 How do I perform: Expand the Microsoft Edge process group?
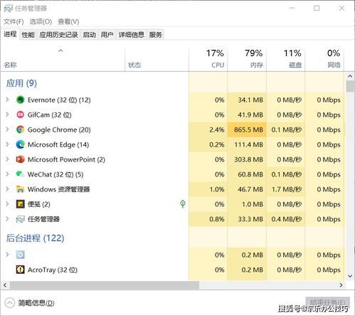pos(7,144)
